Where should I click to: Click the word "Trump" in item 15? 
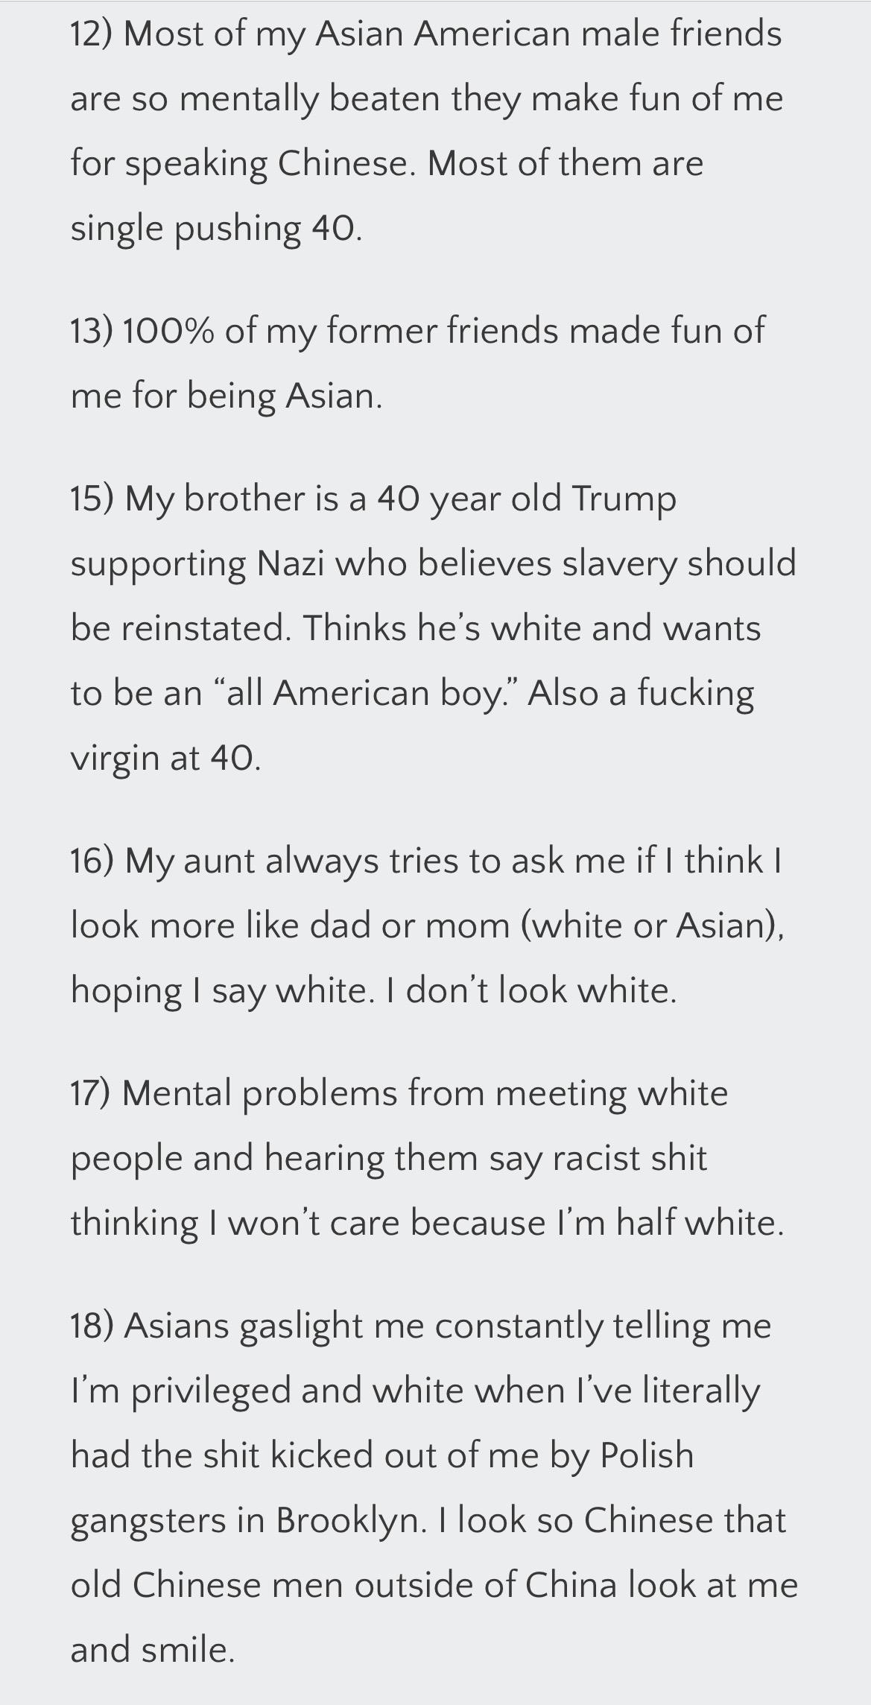(x=624, y=499)
